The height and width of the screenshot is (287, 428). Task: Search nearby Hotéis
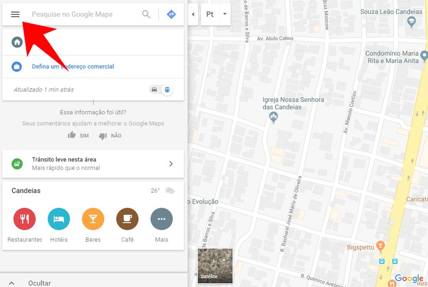point(59,219)
